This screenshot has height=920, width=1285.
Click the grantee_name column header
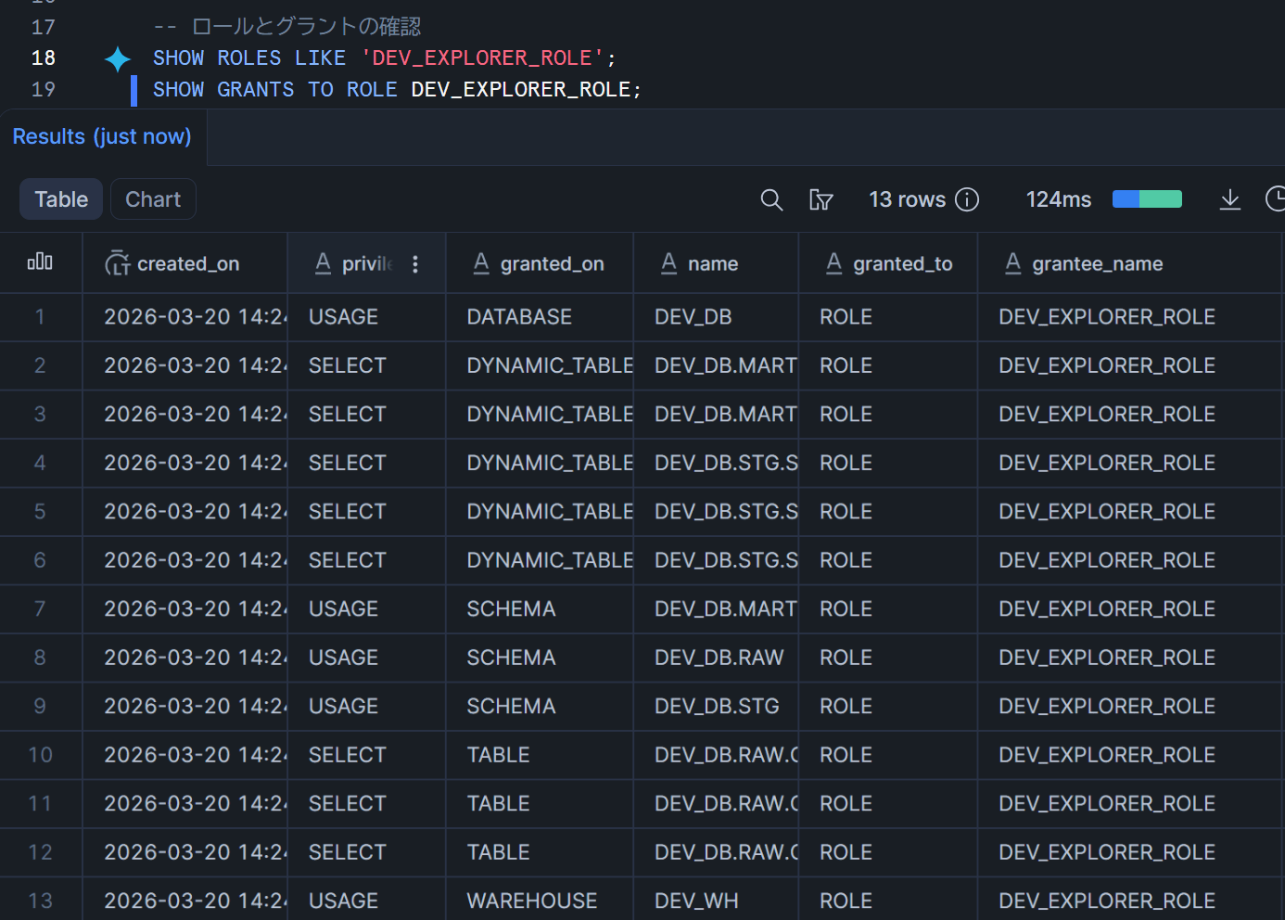click(1097, 264)
